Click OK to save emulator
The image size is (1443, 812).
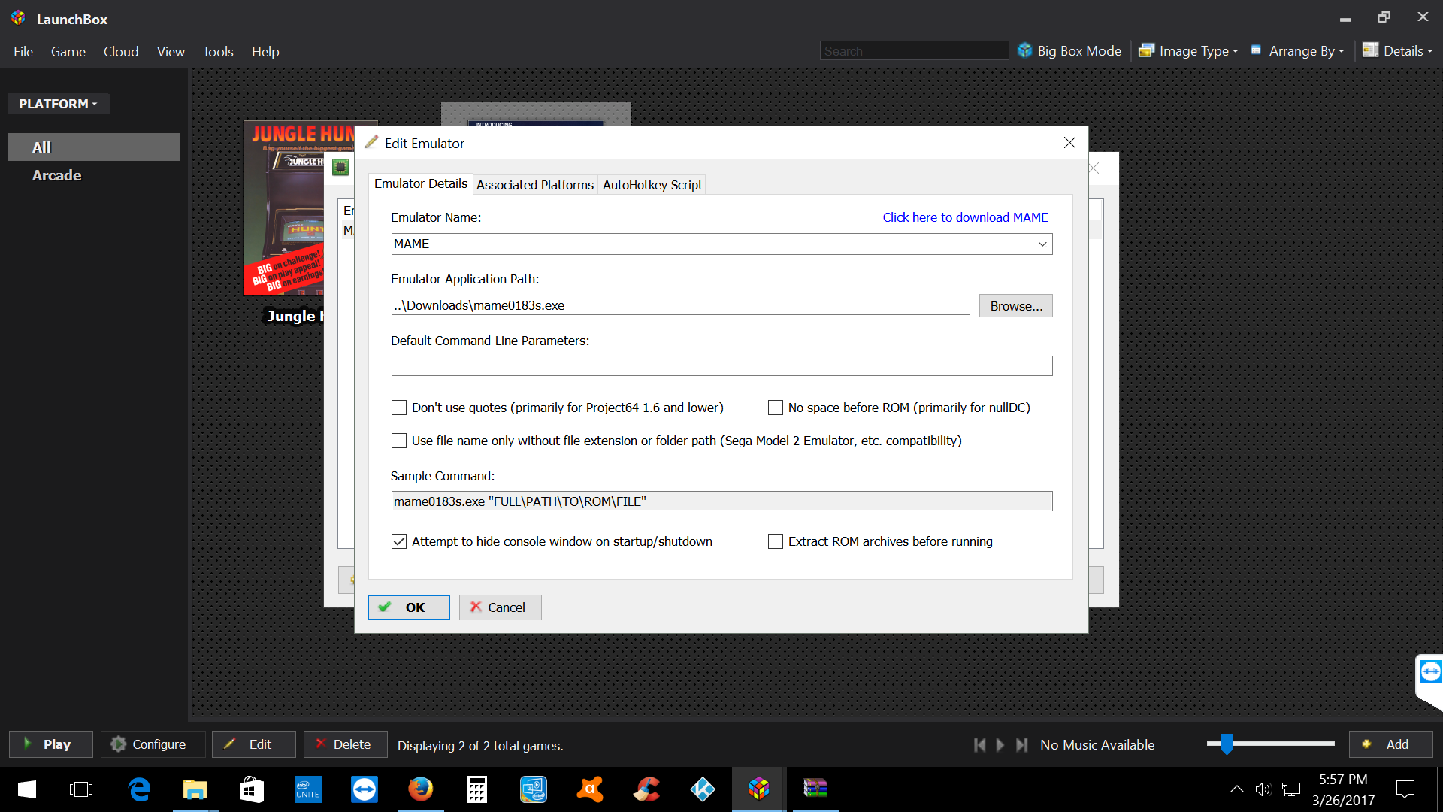coord(409,607)
